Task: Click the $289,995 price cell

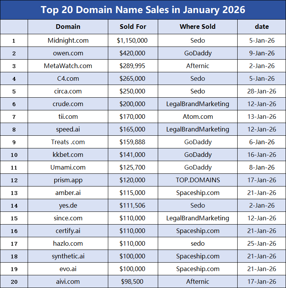Action: tap(133, 66)
